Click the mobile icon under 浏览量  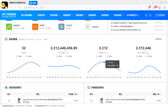point(17,56)
